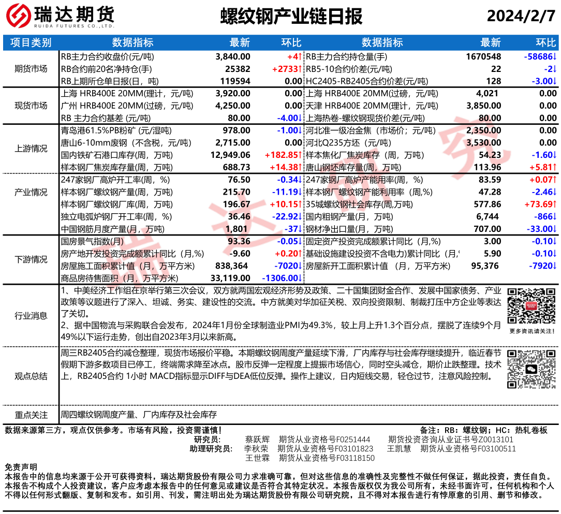
Task: Click the 重点关注 row label
Action: pyautogui.click(x=31, y=415)
